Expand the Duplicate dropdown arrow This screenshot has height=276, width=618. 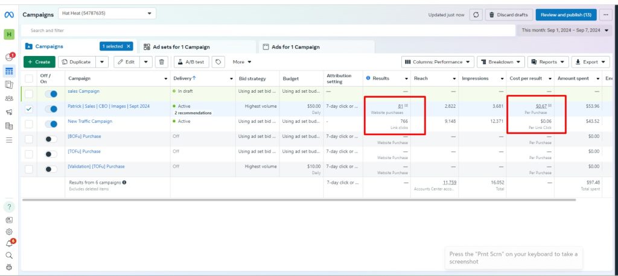pyautogui.click(x=102, y=62)
